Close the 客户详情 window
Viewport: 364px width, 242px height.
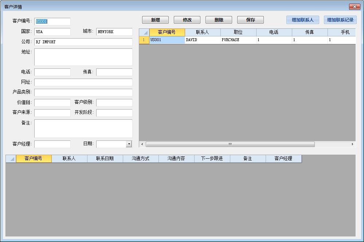point(355,7)
